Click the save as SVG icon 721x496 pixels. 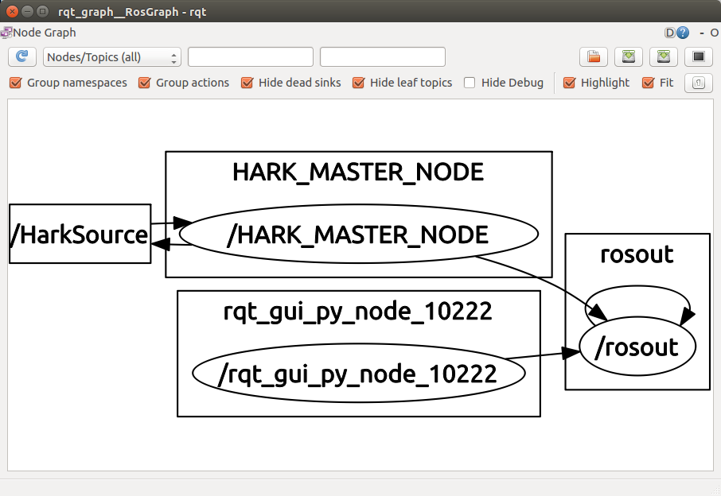(x=664, y=56)
